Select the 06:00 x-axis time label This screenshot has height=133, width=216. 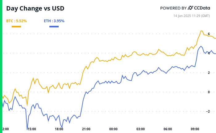click(x=168, y=129)
